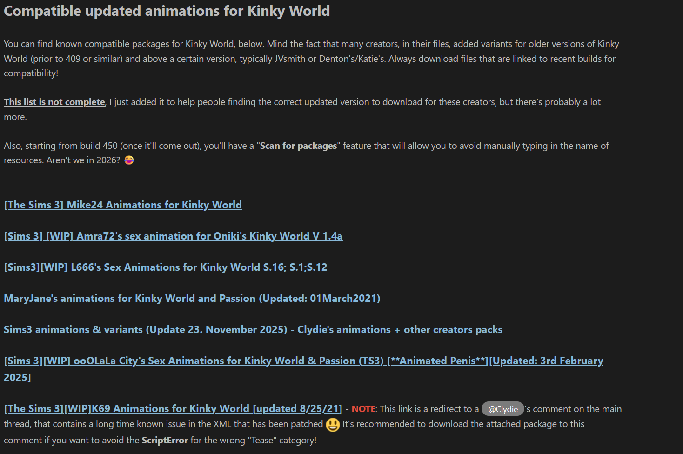The height and width of the screenshot is (454, 683).
Task: Click the bold 'Scan for packages' text
Action: 298,146
